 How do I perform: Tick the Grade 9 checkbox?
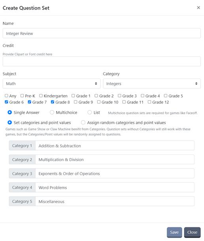point(76,102)
